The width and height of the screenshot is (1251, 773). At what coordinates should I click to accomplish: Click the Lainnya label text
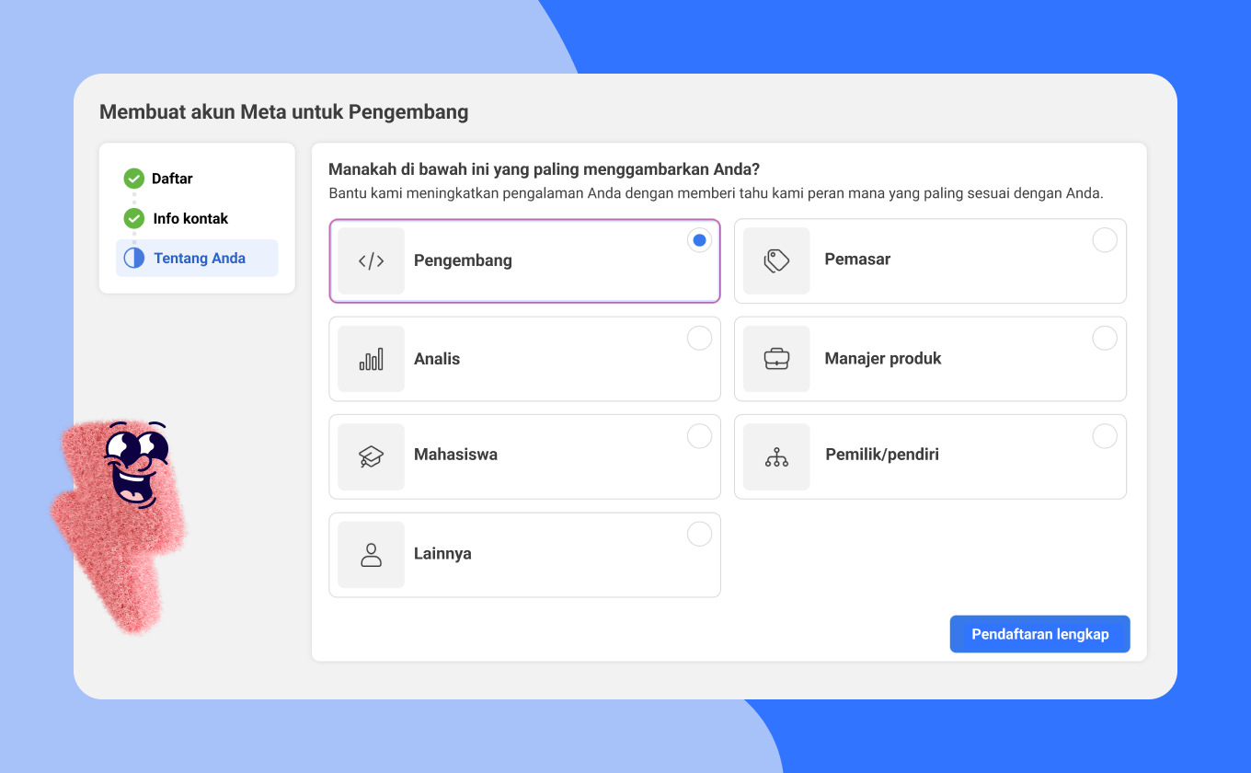pyautogui.click(x=442, y=554)
